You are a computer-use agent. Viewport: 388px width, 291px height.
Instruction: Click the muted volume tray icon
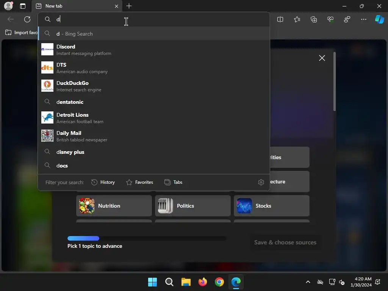coord(342,282)
